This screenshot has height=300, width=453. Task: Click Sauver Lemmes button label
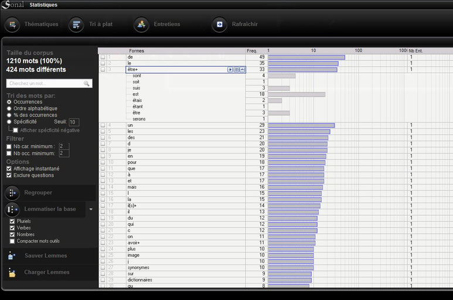coord(46,256)
